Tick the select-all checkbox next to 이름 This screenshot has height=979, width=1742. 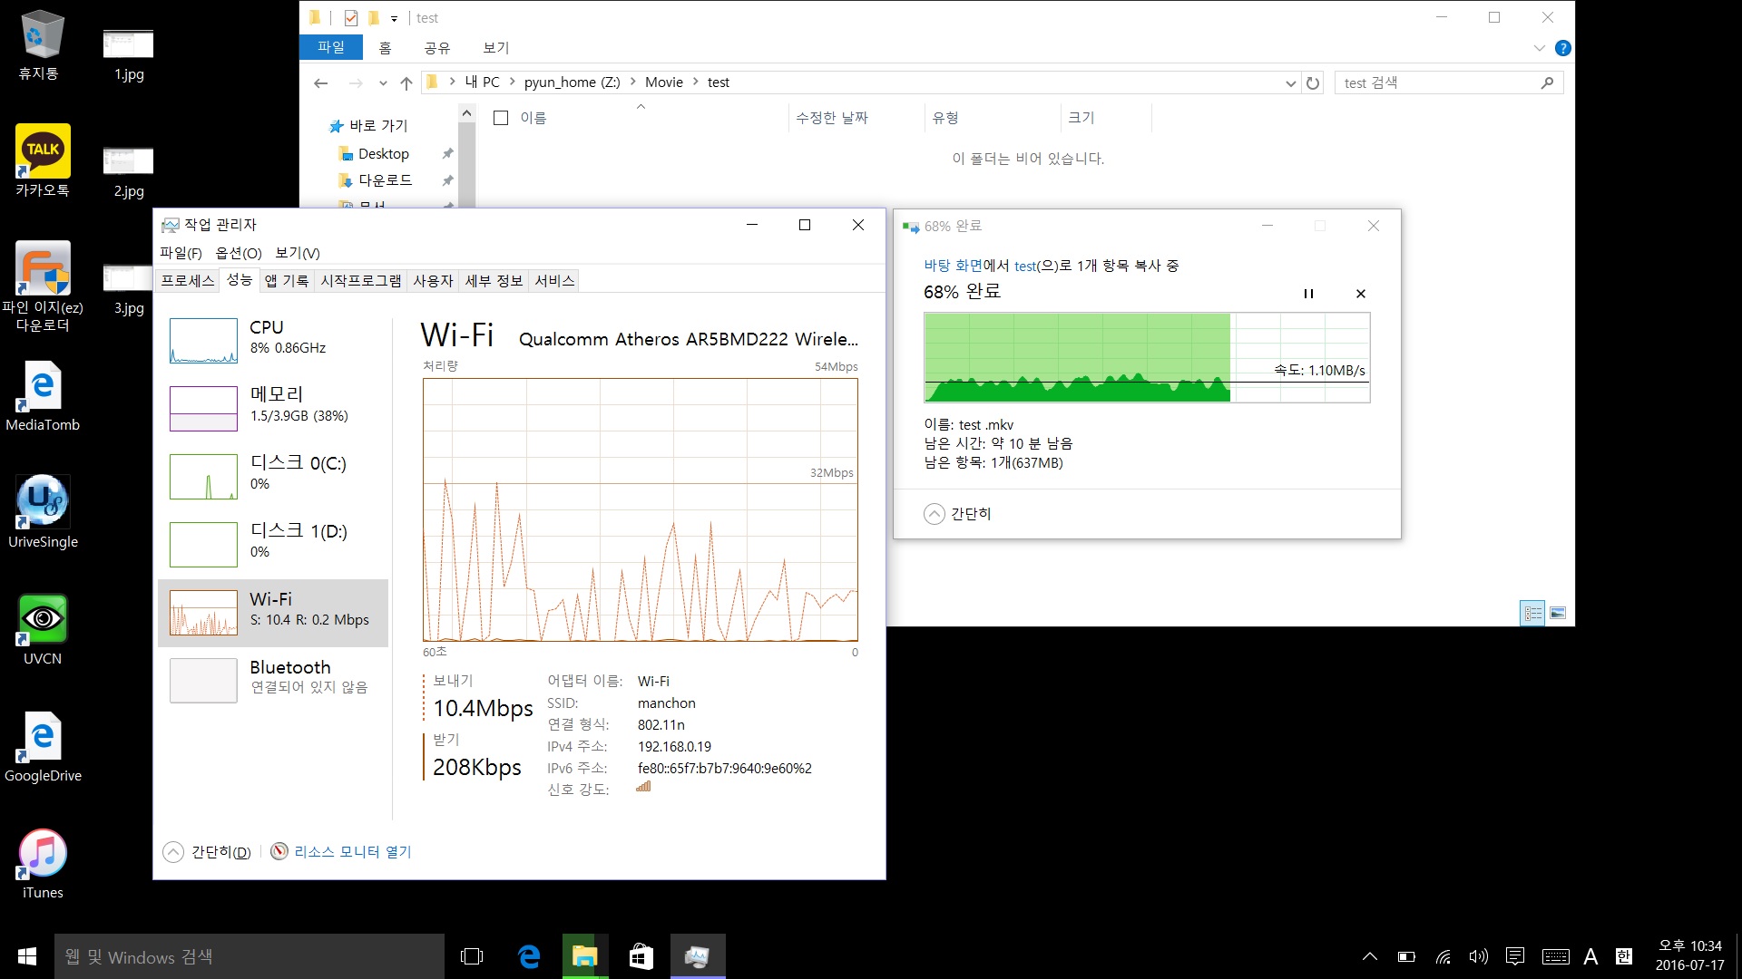pos(501,118)
